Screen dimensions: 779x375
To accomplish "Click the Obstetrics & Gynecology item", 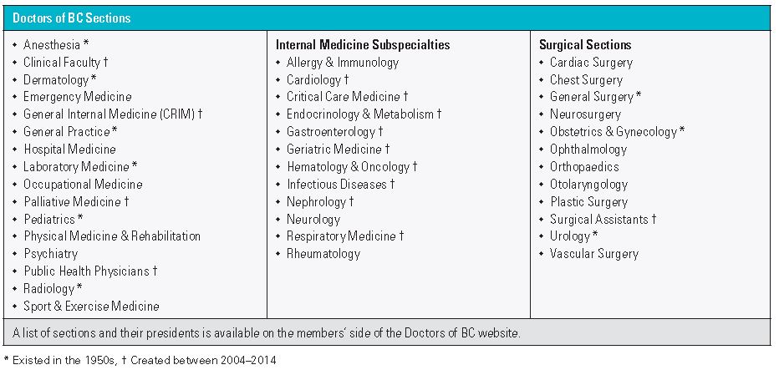I will 613,132.
